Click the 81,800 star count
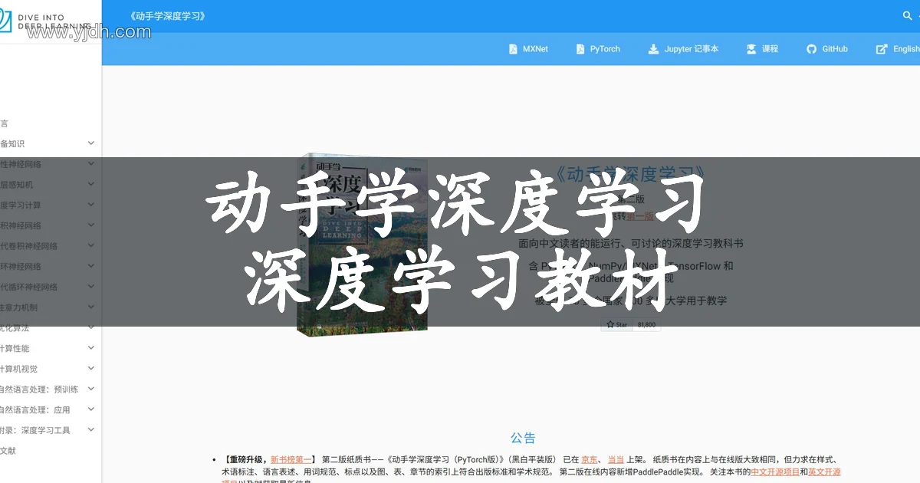This screenshot has width=920, height=483. (646, 324)
